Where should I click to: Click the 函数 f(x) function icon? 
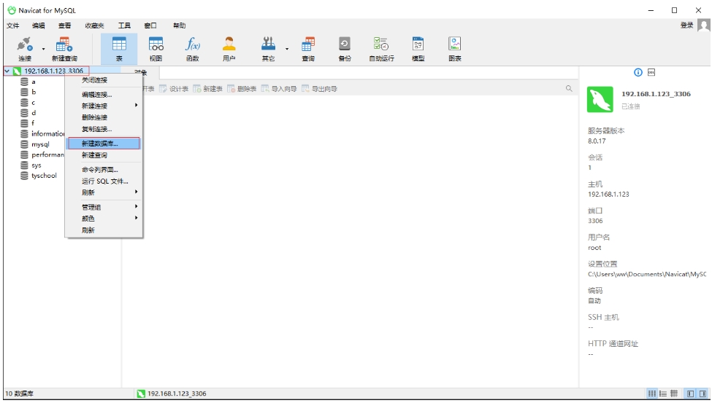point(193,48)
